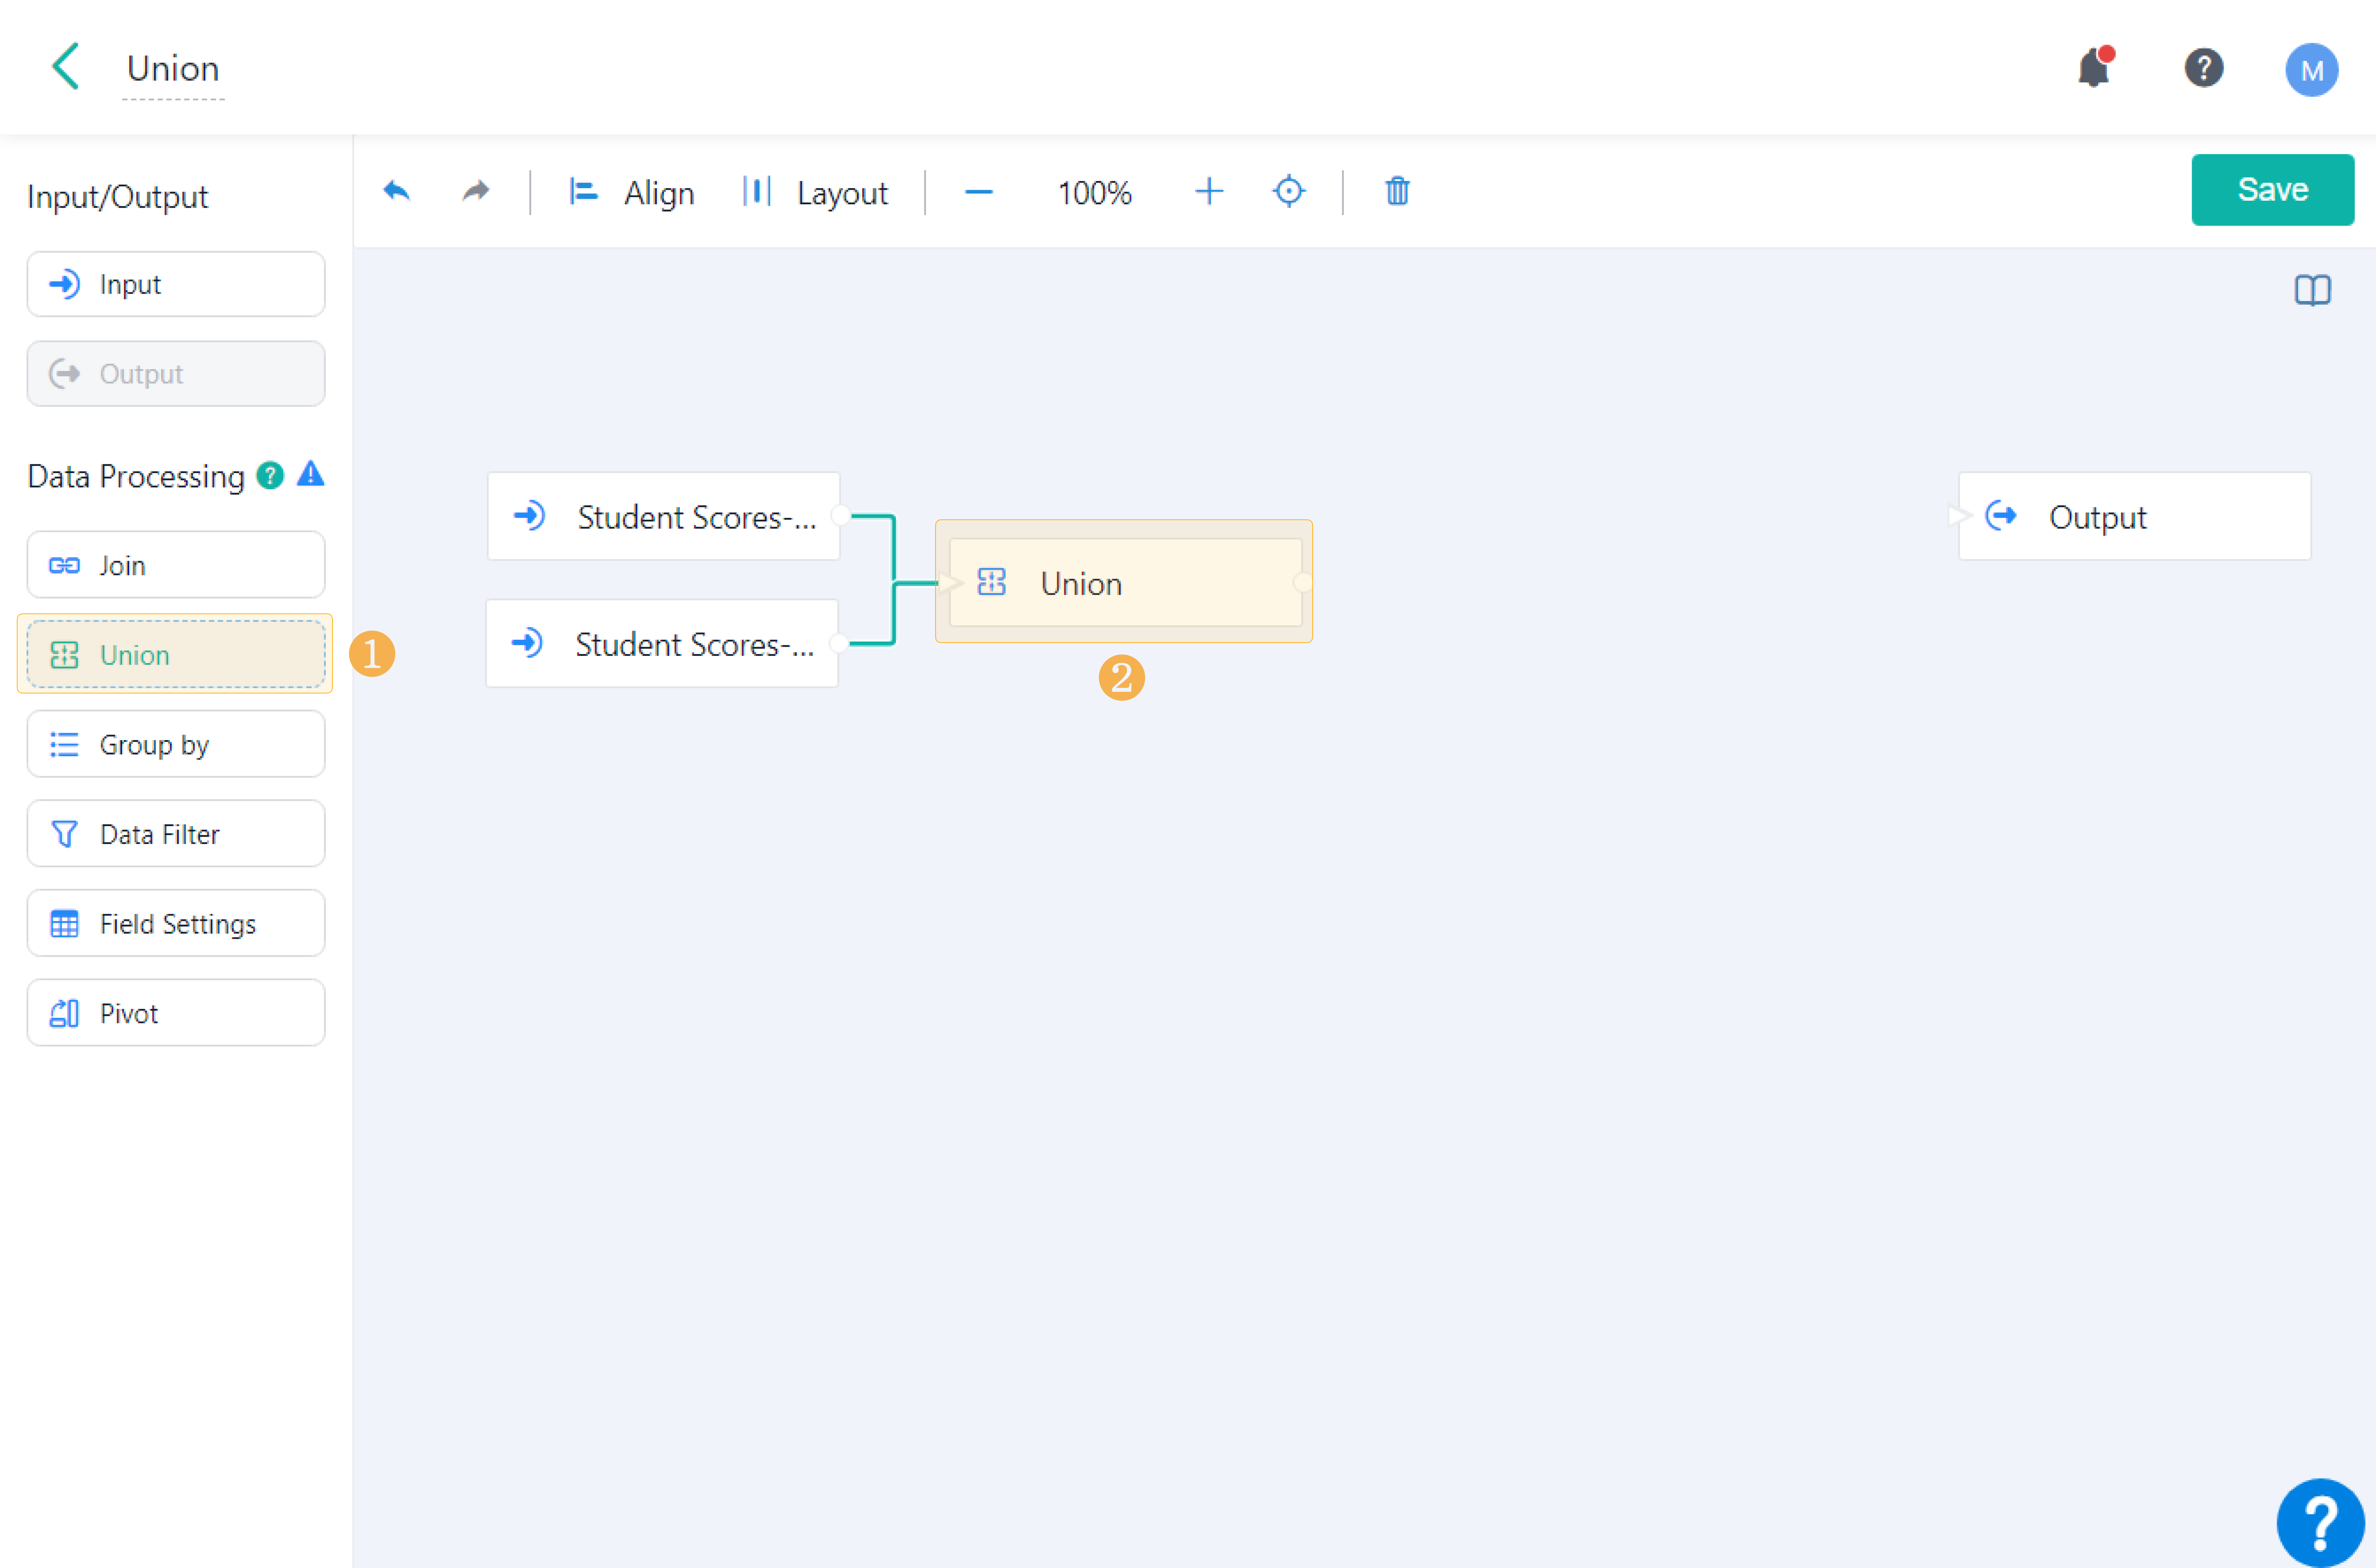Select the Field Settings node
This screenshot has width=2376, height=1568.
coord(176,923)
